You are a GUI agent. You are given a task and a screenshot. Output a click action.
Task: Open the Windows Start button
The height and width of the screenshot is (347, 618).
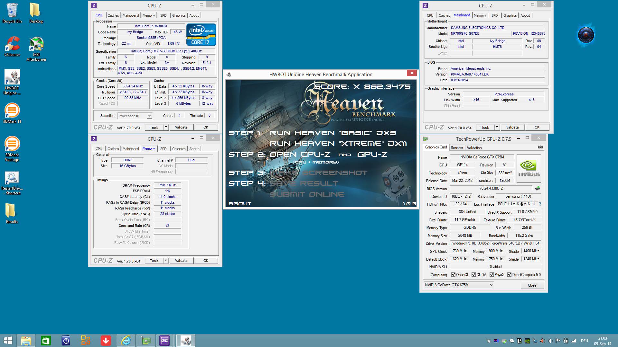(x=8, y=341)
